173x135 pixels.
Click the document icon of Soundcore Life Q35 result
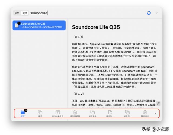click(17, 25)
